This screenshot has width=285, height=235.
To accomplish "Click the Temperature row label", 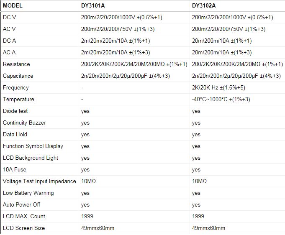I will pyautogui.click(x=18, y=100).
